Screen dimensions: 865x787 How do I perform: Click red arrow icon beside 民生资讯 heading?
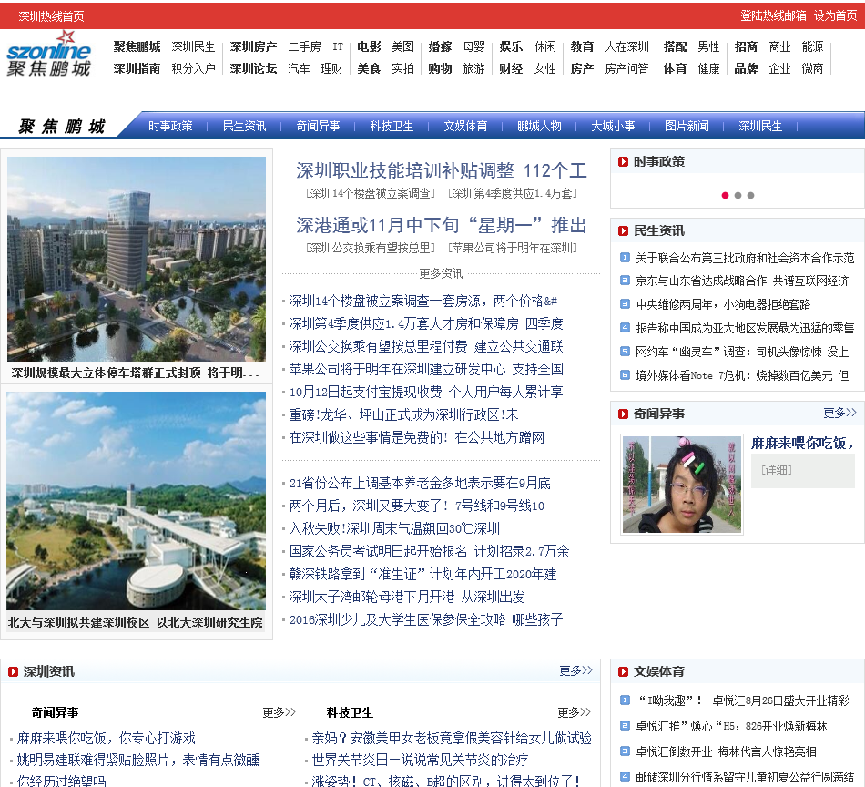624,230
